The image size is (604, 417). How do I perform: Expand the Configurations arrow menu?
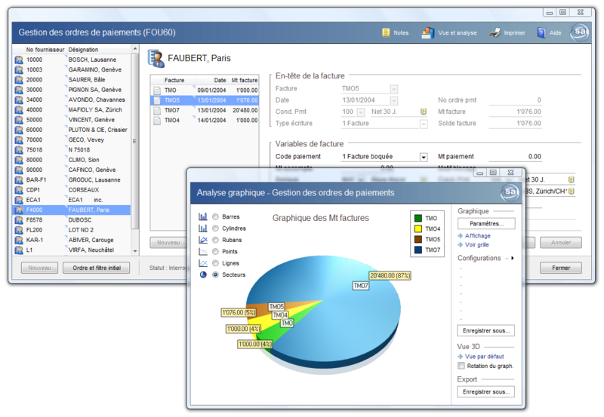(513, 258)
